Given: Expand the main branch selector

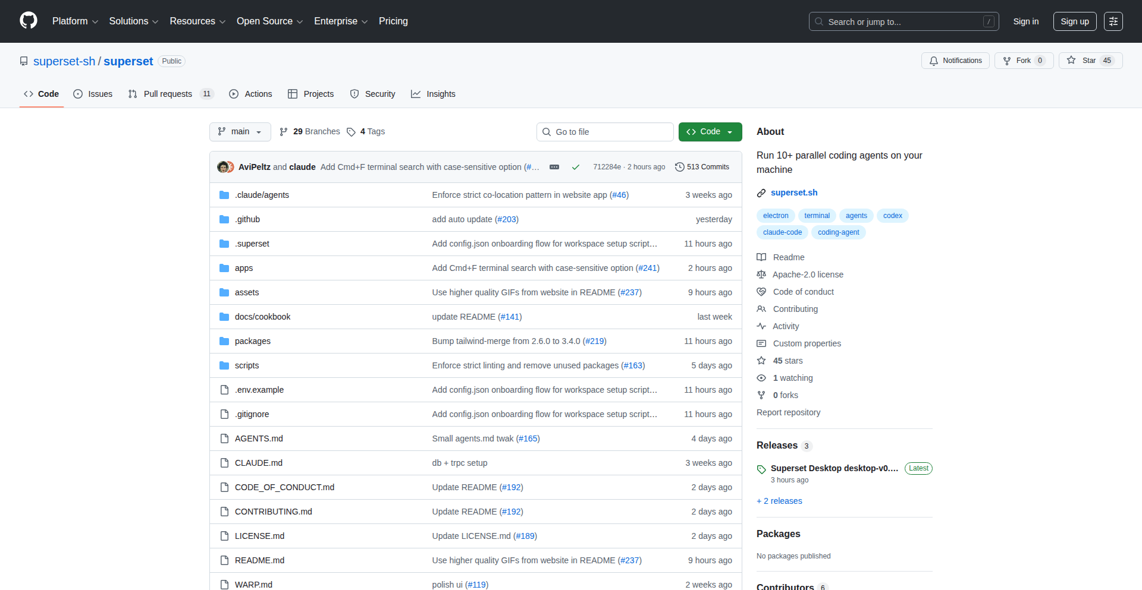Looking at the screenshot, I should click(x=240, y=131).
